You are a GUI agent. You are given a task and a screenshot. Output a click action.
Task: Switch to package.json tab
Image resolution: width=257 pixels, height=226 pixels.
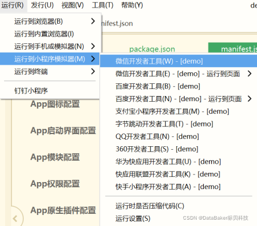(152, 49)
